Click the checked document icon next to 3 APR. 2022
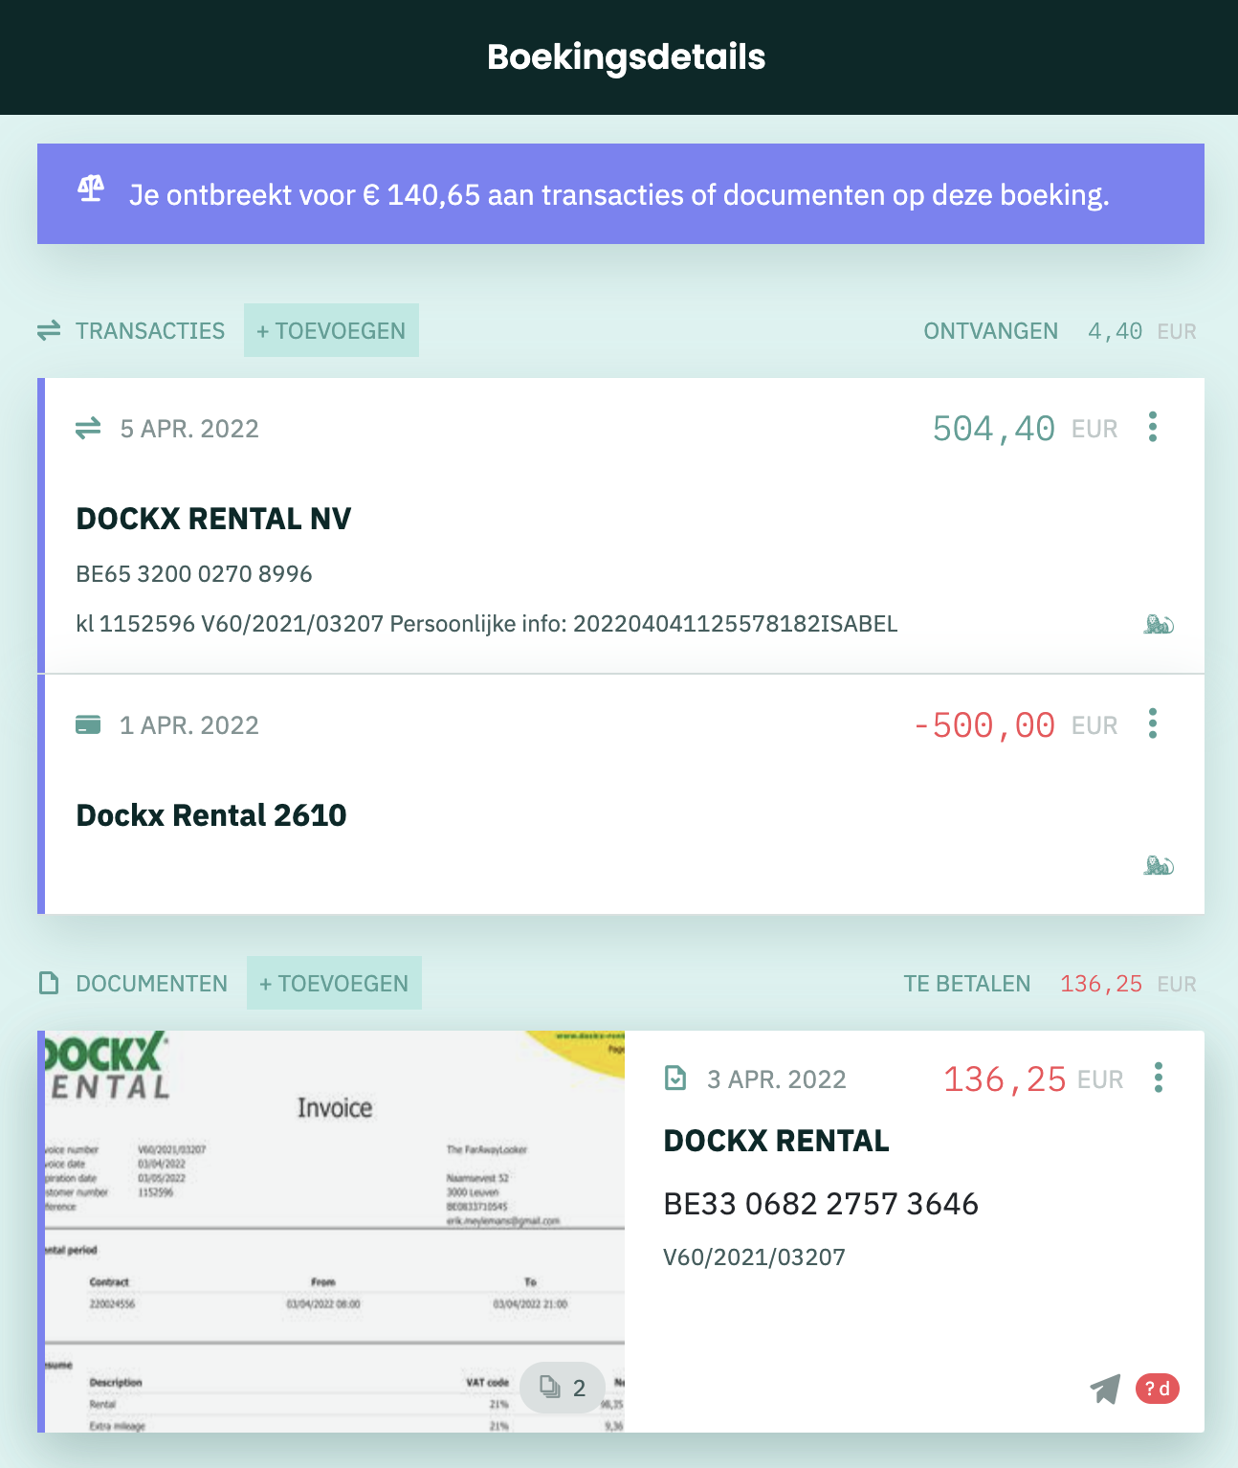Viewport: 1238px width, 1468px height. (x=675, y=1079)
